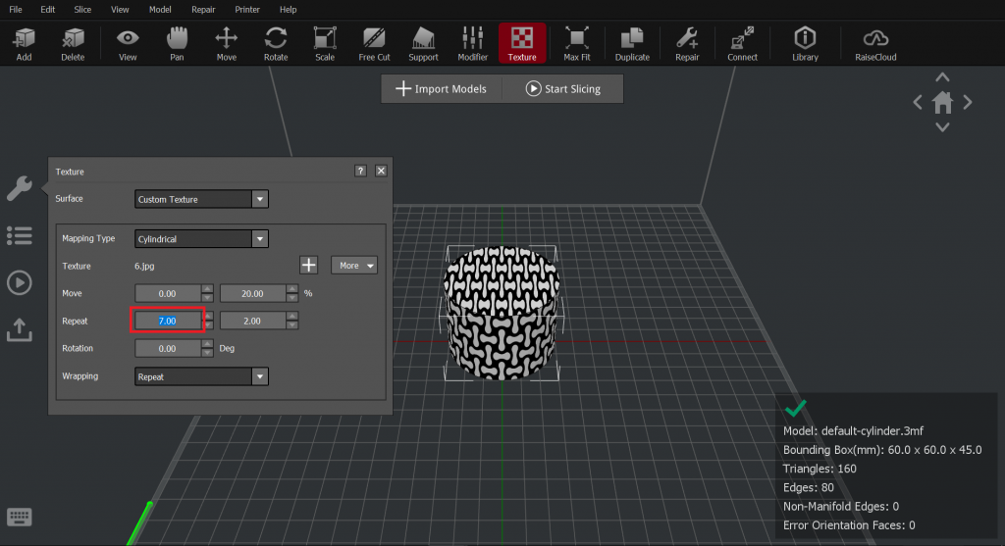Adjust the first Move field stepper arrows
The height and width of the screenshot is (546, 1005).
(x=207, y=293)
